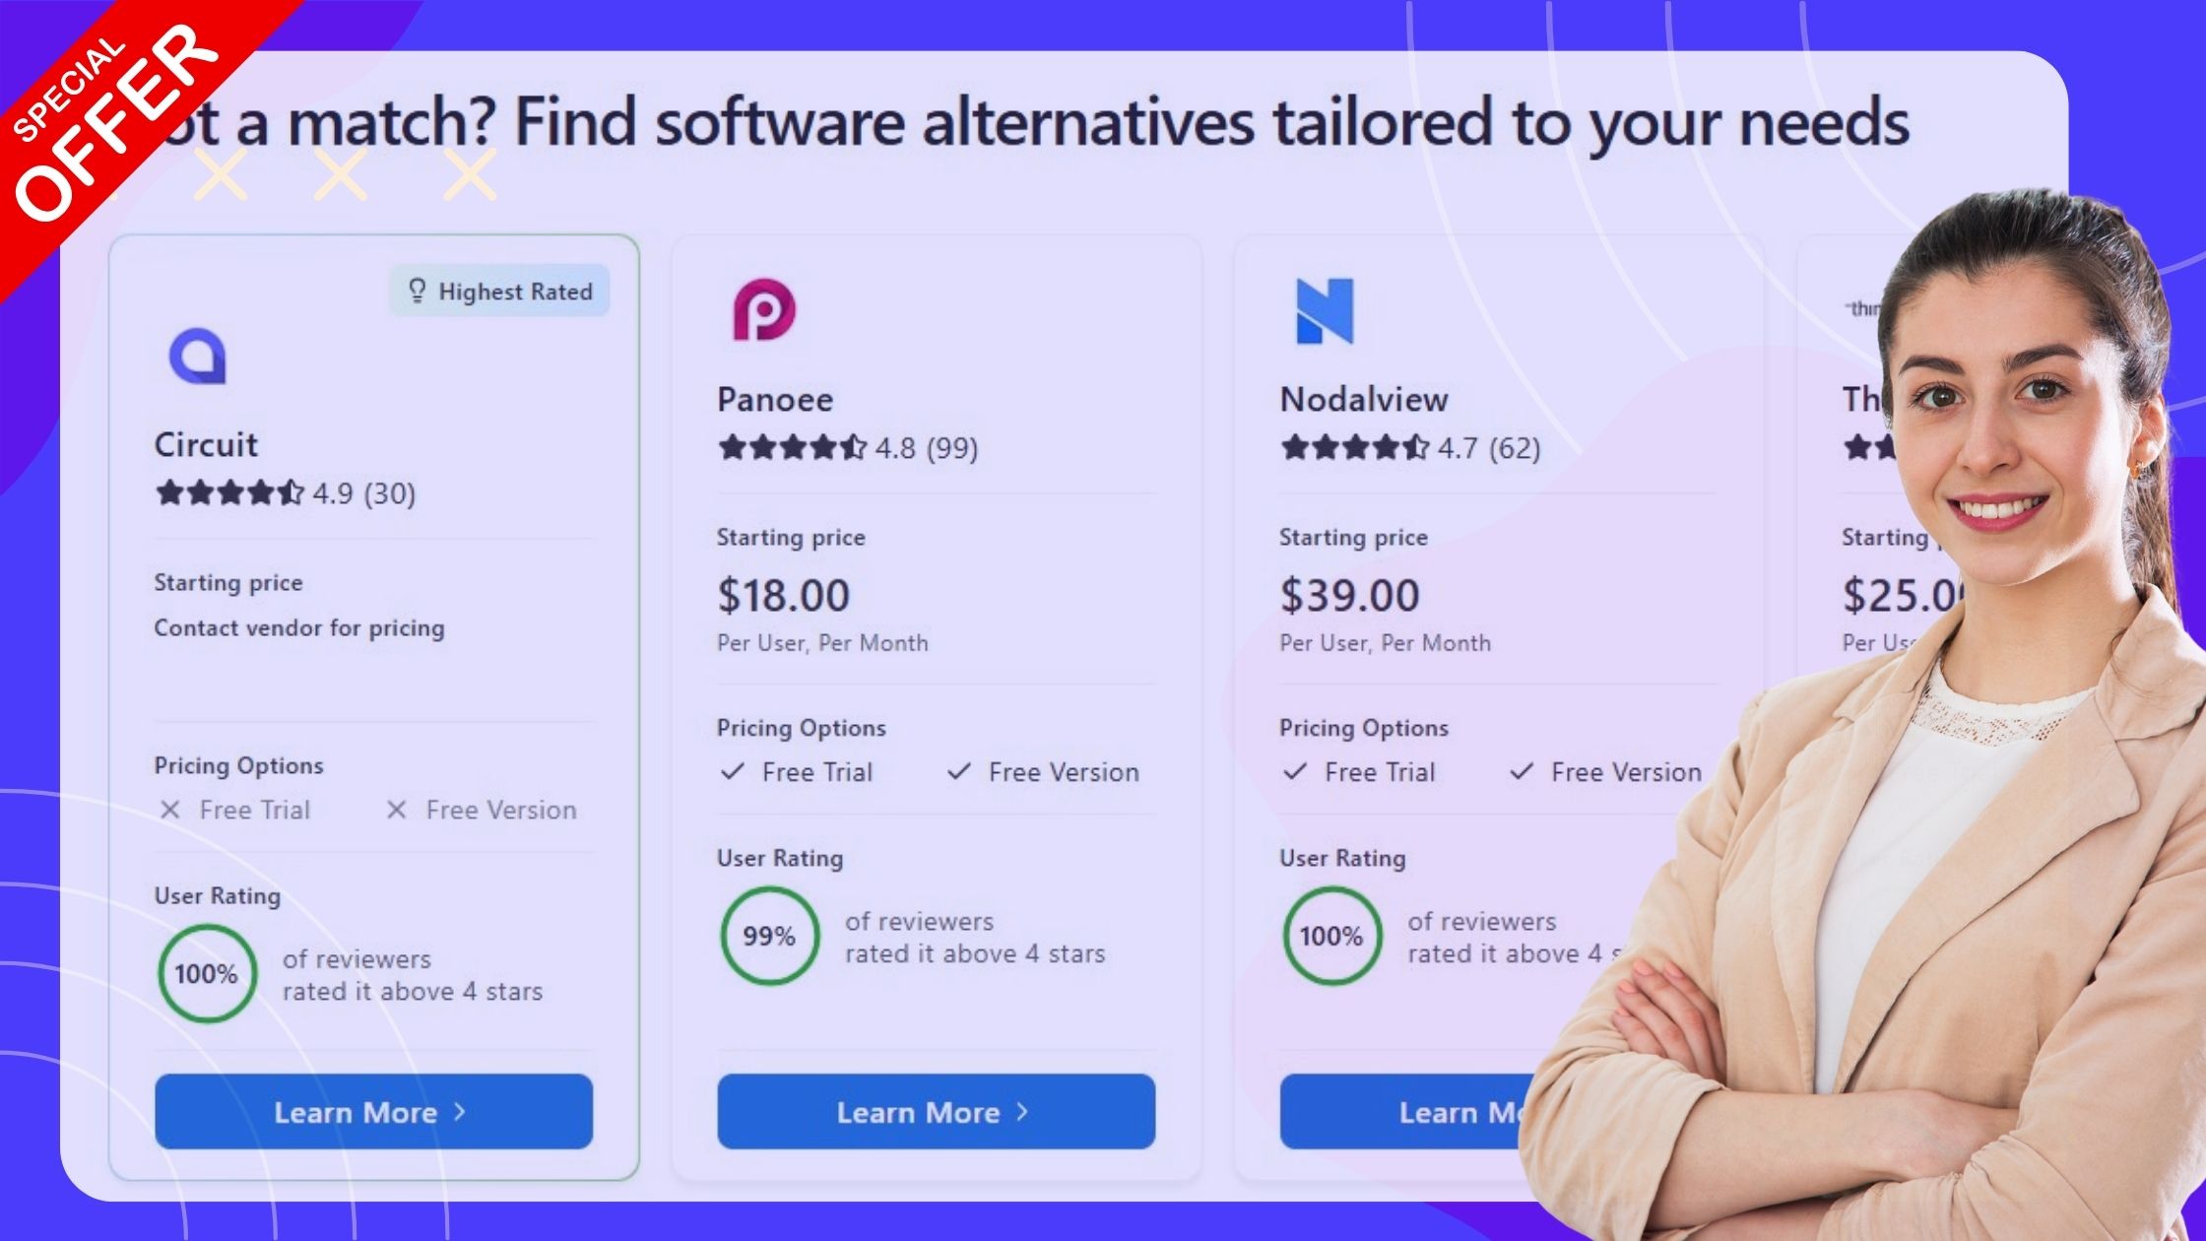The width and height of the screenshot is (2206, 1241).
Task: Click the Highest Rated lightbulb icon
Action: 418,291
